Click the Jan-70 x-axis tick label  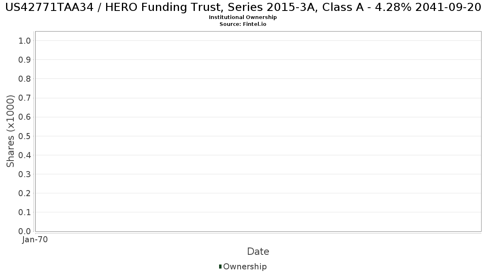coord(35,240)
